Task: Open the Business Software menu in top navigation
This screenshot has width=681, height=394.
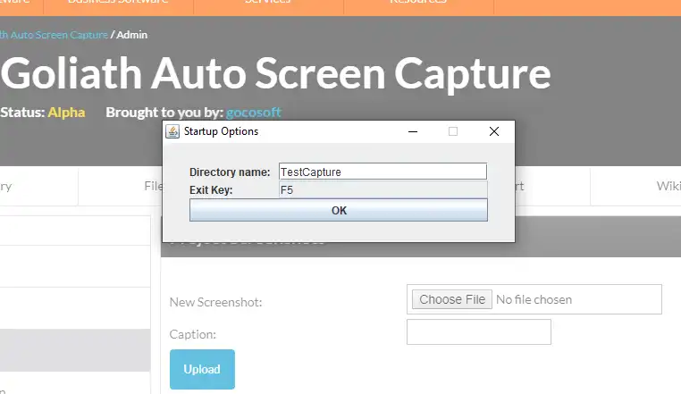Action: [x=118, y=3]
